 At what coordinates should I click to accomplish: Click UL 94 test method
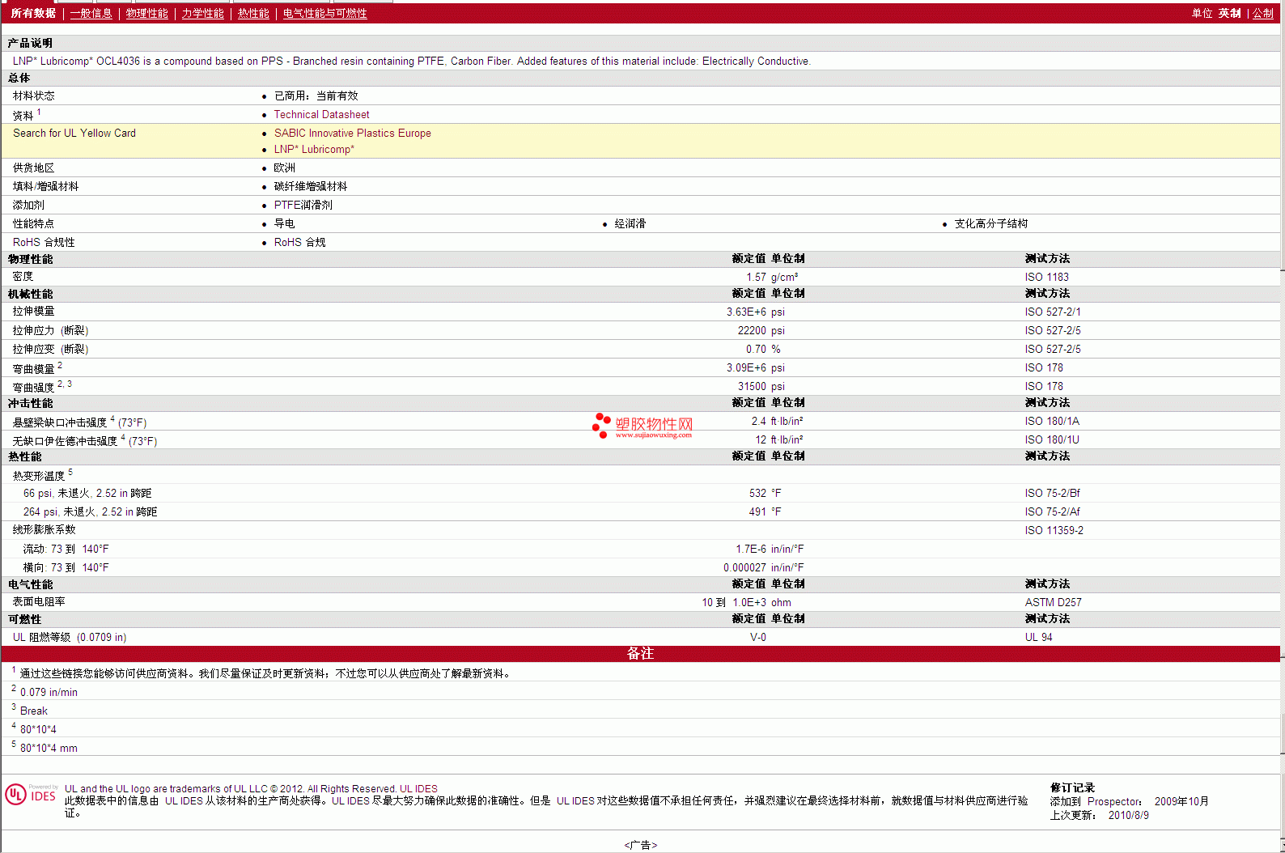pyautogui.click(x=1038, y=638)
